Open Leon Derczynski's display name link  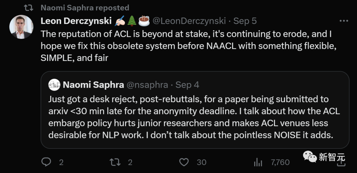click(x=76, y=21)
